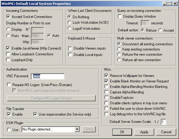Click into the VNC Password field
Screen dimensions: 179x139
pos(48,77)
